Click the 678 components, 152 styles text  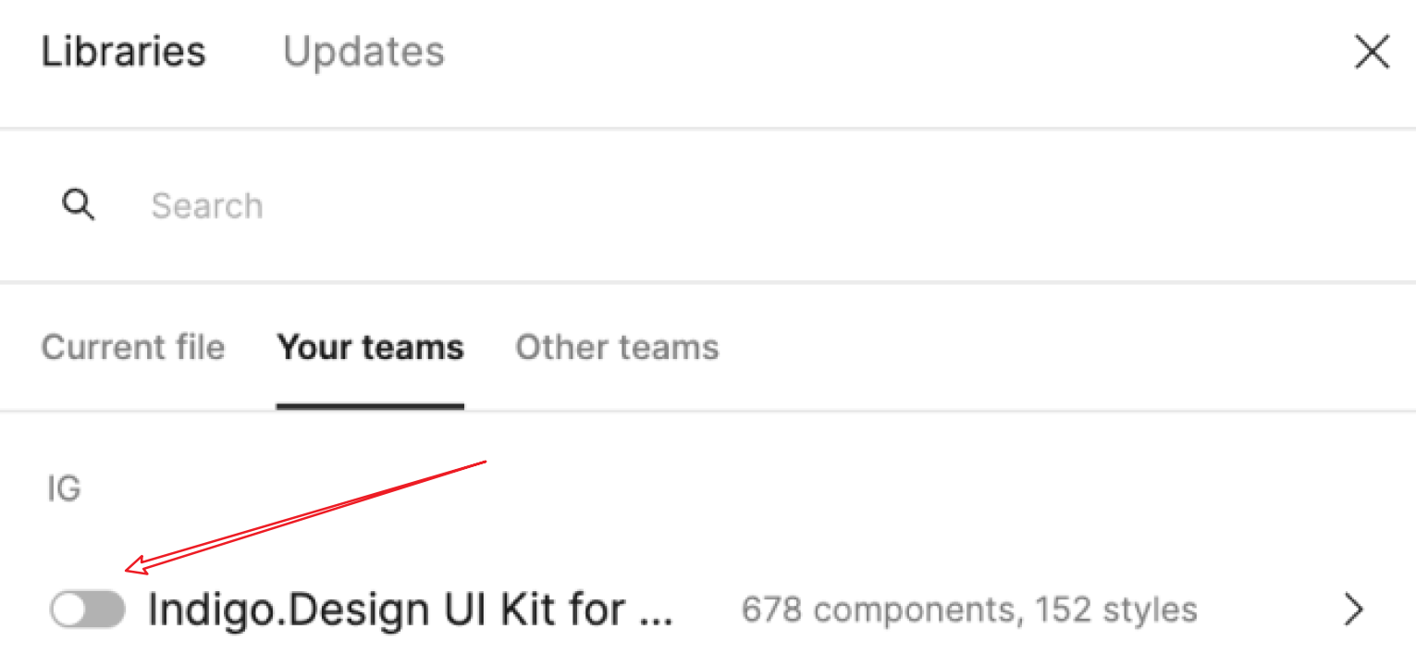pos(969,610)
